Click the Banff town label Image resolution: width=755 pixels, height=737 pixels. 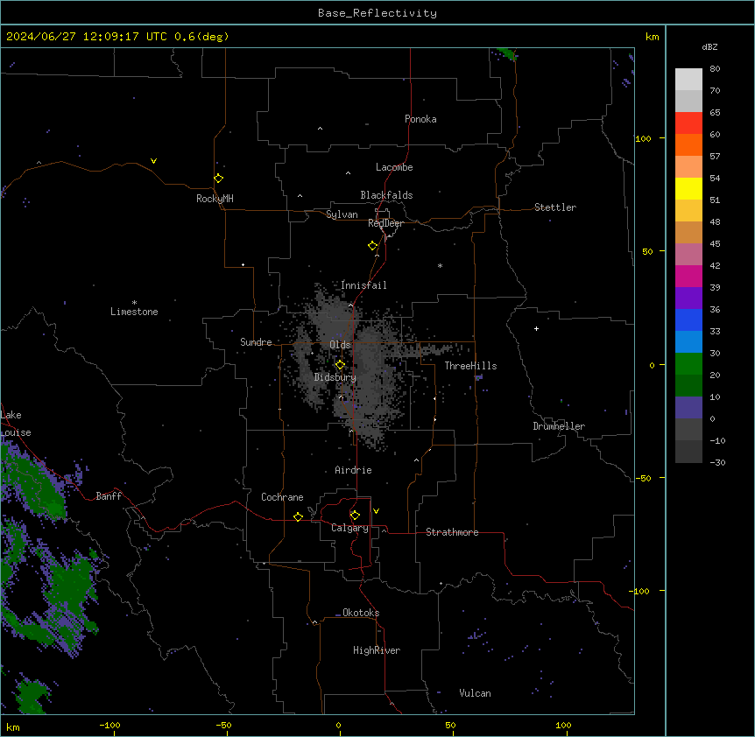click(x=109, y=496)
